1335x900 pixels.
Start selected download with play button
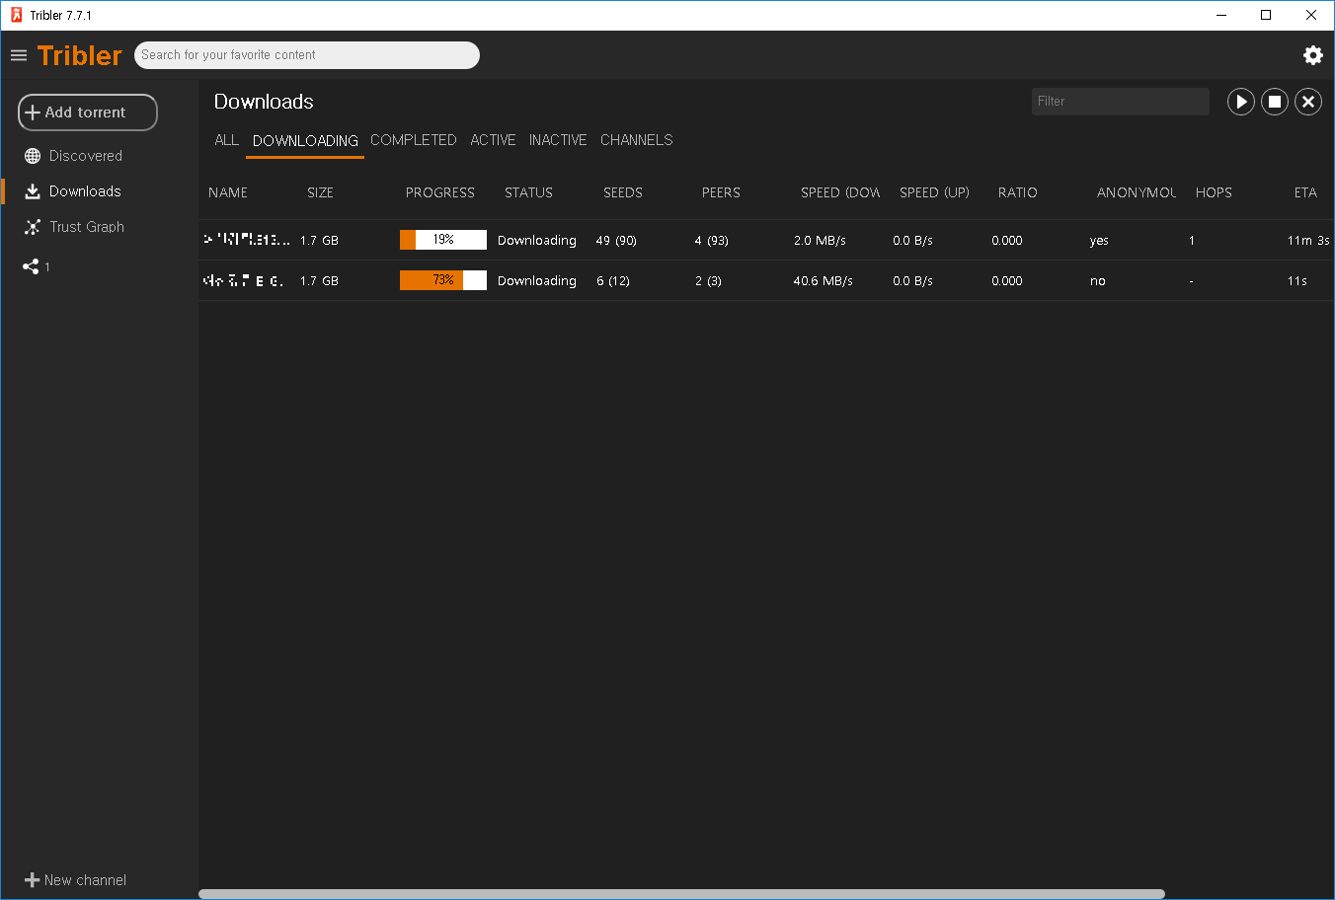[1241, 102]
